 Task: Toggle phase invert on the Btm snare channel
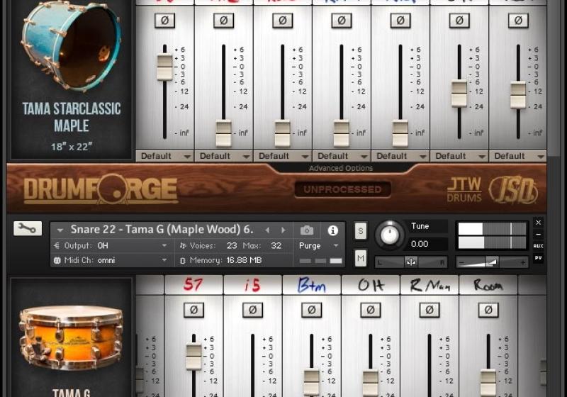(x=311, y=310)
